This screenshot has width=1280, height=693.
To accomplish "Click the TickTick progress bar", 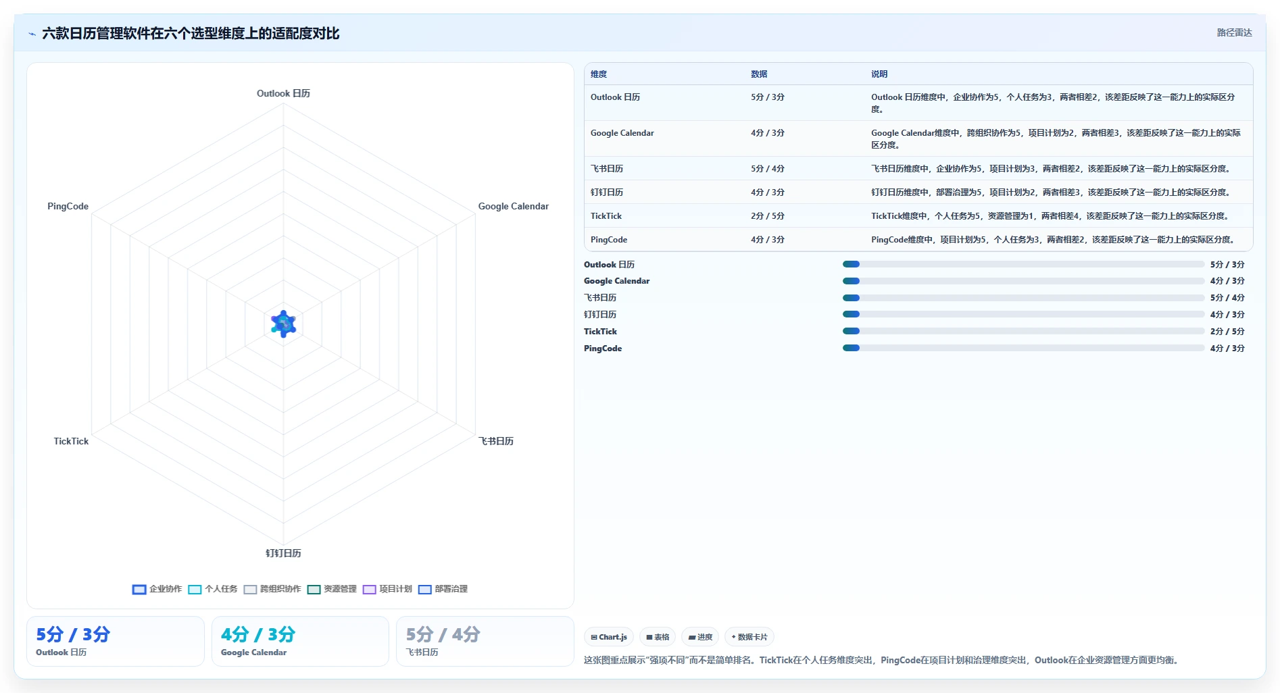I will [1023, 331].
